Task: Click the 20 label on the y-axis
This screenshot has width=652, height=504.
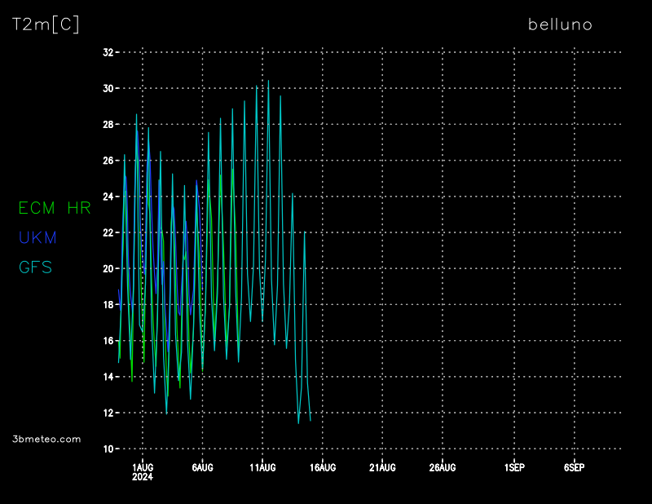Action: [108, 268]
